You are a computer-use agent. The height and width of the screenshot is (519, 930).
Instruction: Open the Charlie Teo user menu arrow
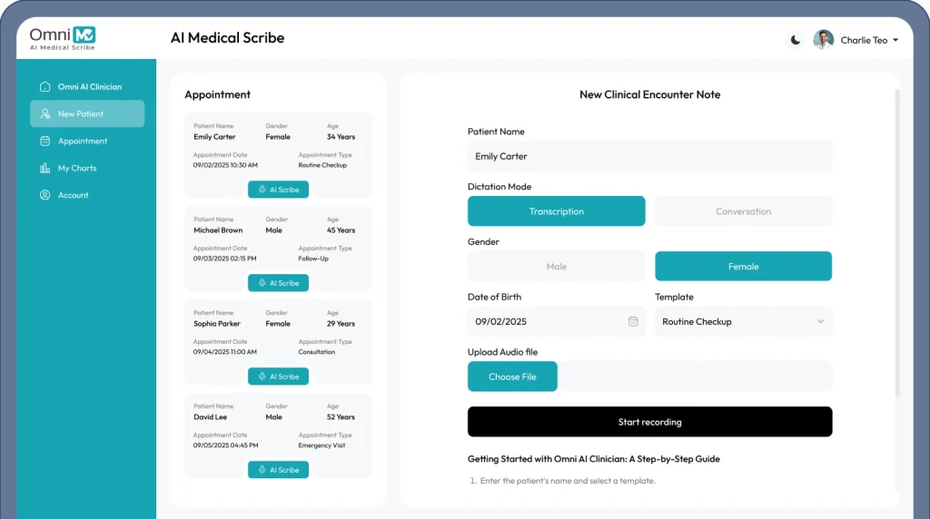[x=895, y=41]
